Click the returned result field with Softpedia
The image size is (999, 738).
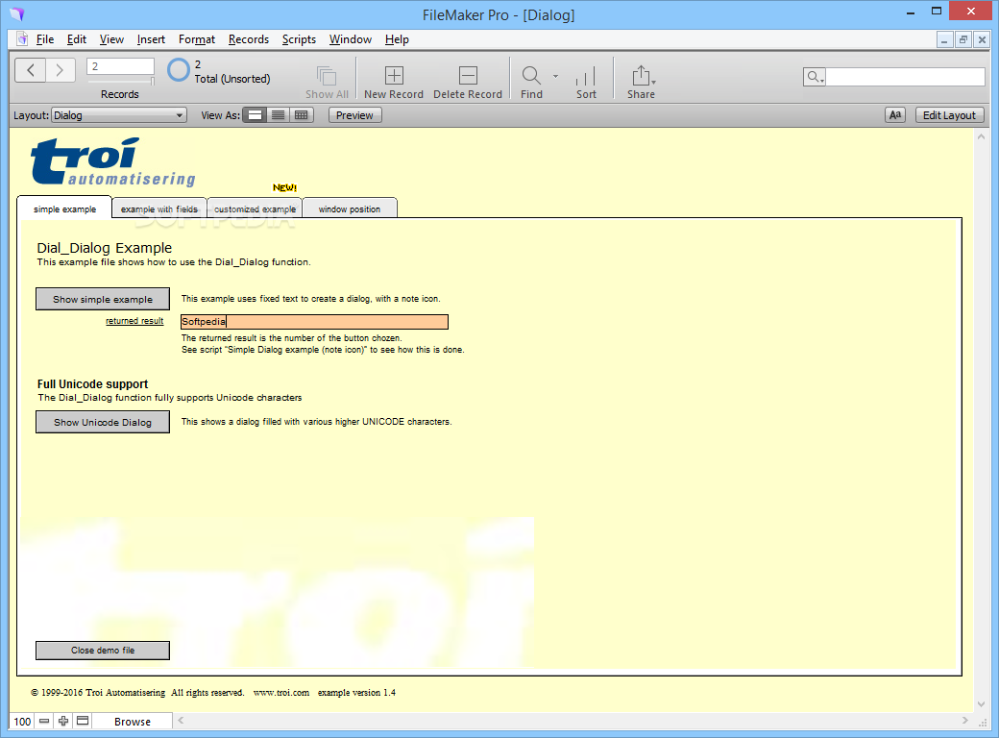pyautogui.click(x=314, y=322)
